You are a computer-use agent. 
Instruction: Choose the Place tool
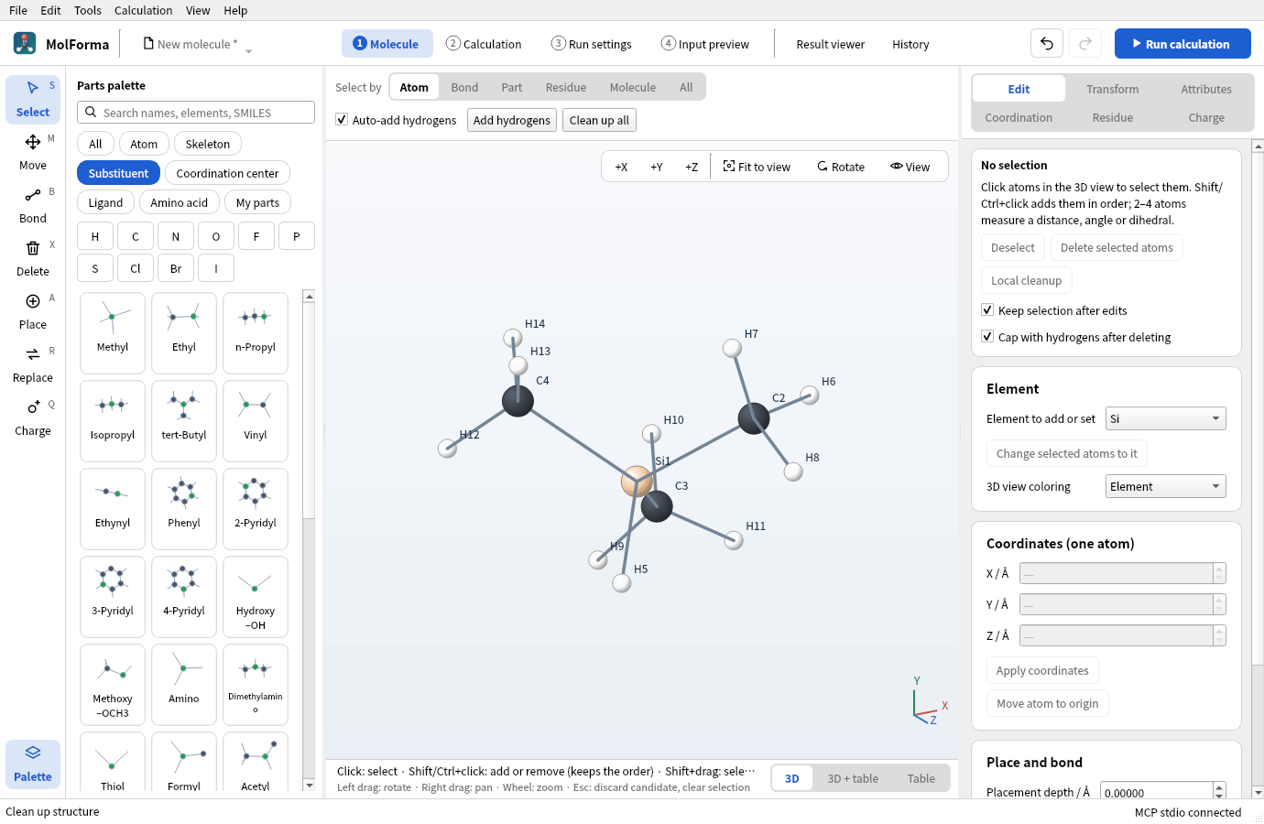click(33, 311)
